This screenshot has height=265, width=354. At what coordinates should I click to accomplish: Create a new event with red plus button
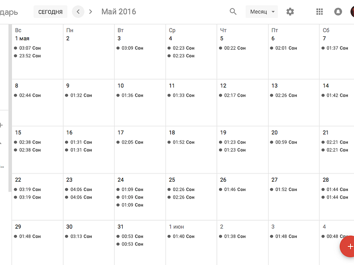point(348,246)
